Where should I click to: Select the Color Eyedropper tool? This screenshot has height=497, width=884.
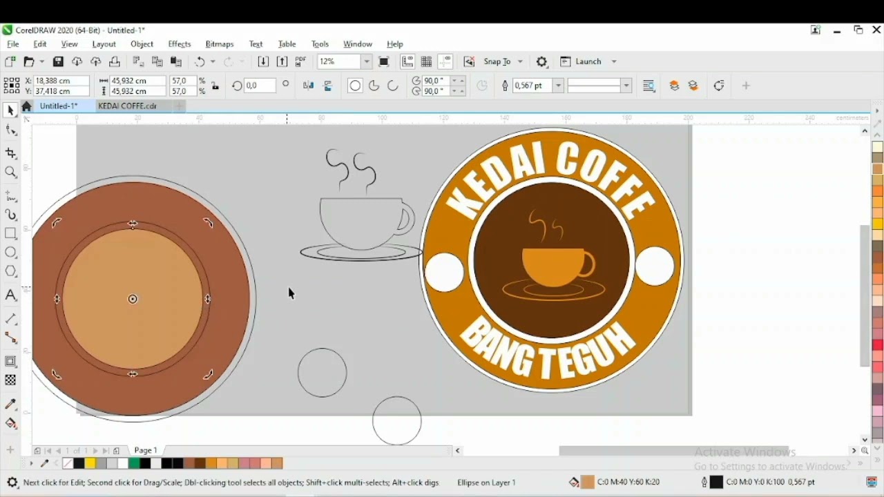point(10,405)
